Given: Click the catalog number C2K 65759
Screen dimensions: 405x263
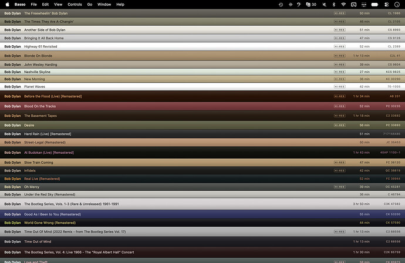Looking at the screenshot, I should [392, 252].
